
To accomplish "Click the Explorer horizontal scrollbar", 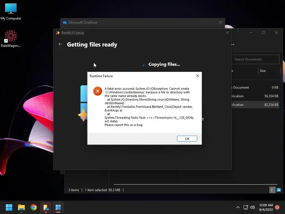I will click(196, 184).
